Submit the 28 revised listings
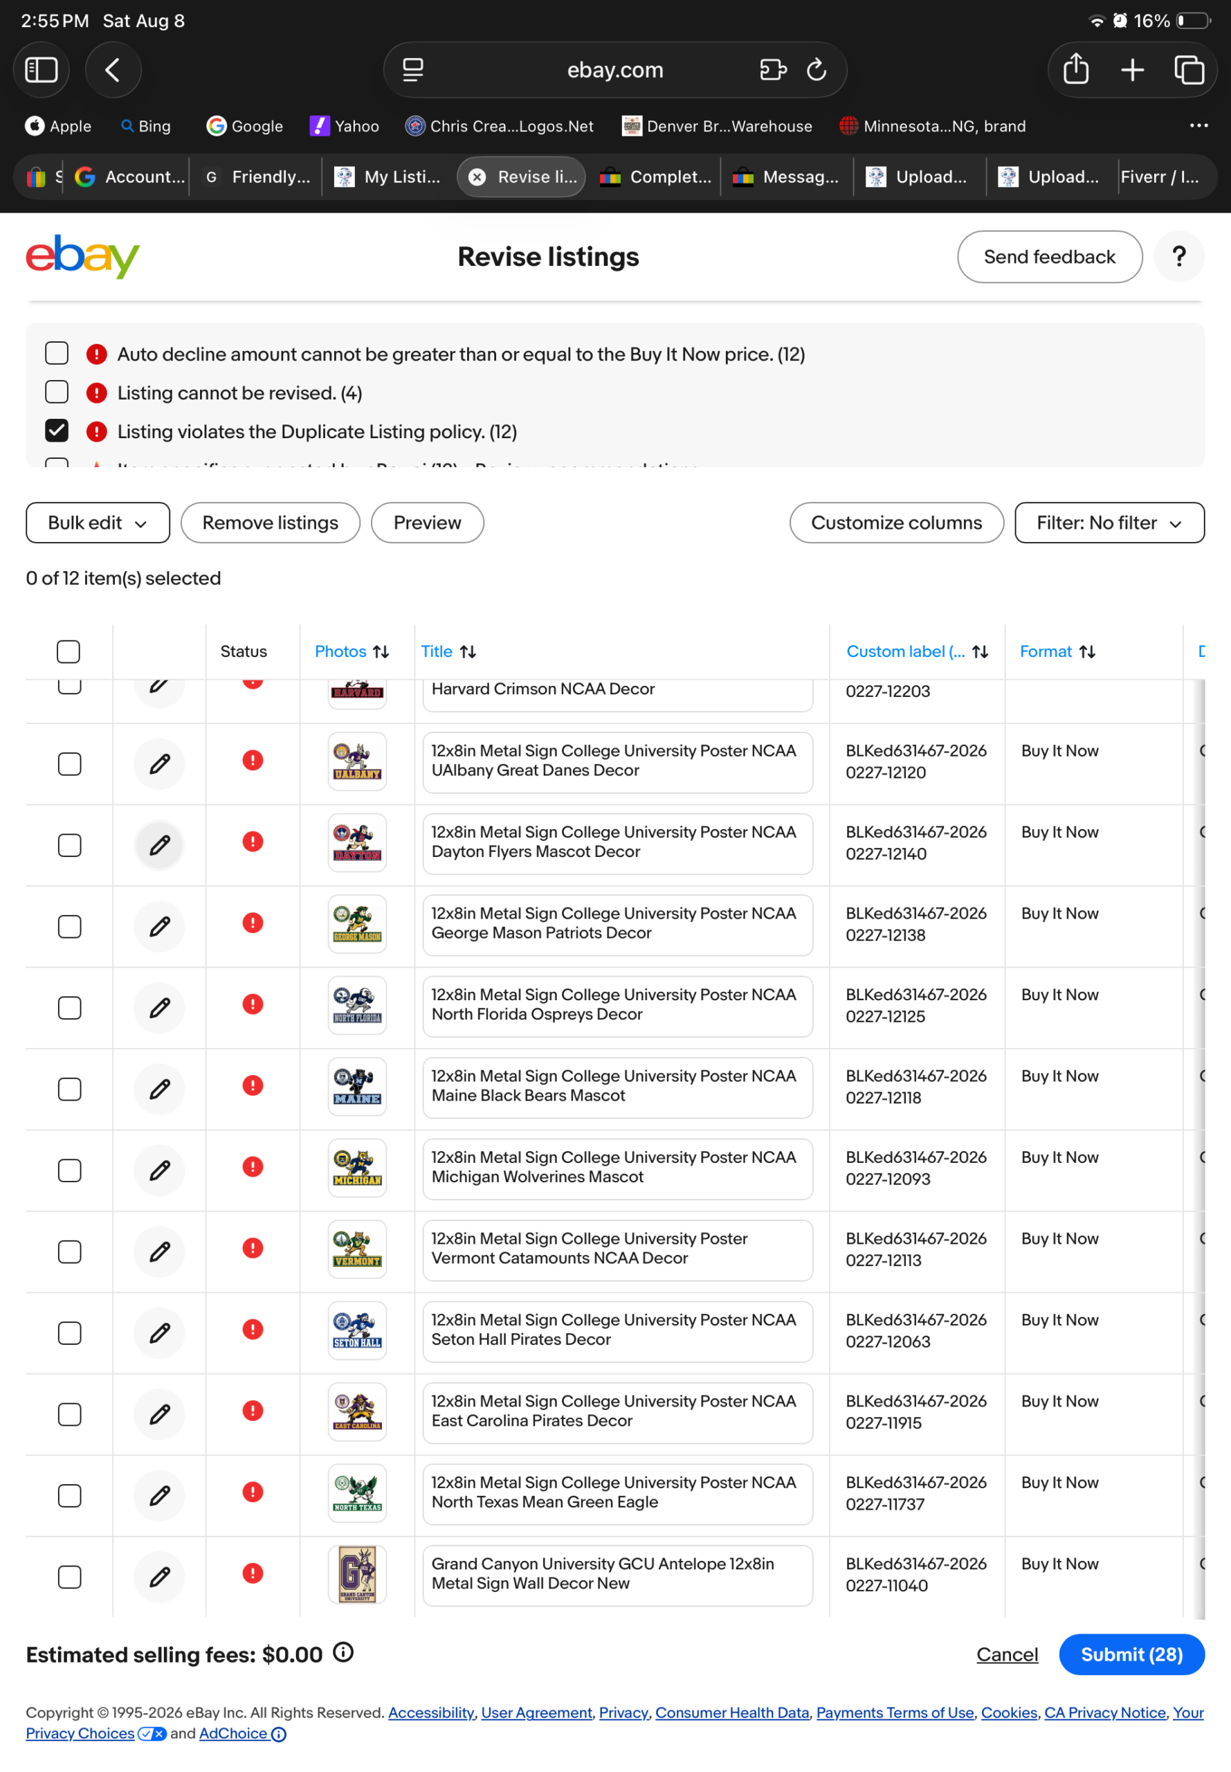1231x1772 pixels. (1131, 1654)
